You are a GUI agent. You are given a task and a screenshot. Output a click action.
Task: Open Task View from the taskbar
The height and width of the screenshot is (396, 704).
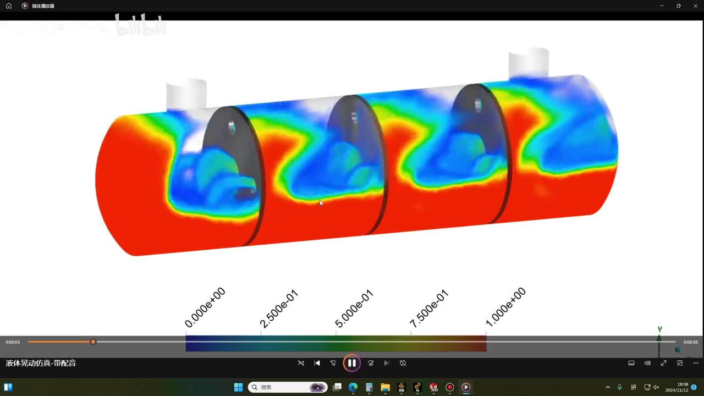337,387
